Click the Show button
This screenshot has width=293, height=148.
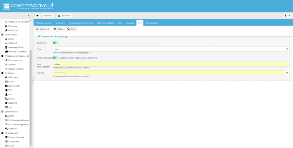click(x=72, y=29)
